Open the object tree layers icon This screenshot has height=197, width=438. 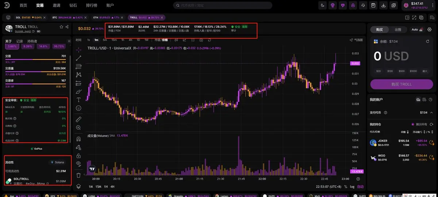tap(78, 186)
